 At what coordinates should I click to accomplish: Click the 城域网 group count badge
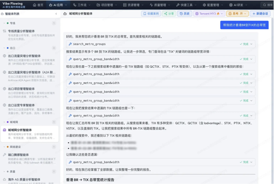point(54,122)
